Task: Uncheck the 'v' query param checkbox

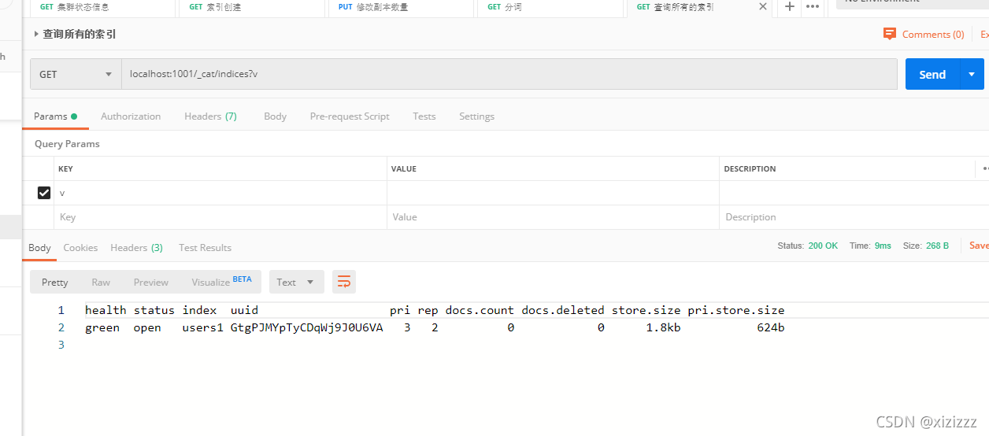Action: tap(44, 193)
